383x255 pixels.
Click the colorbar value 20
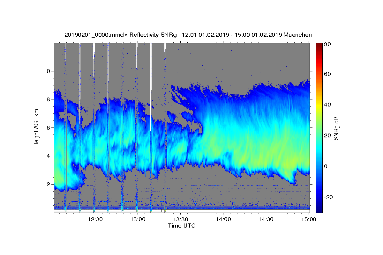click(x=328, y=135)
